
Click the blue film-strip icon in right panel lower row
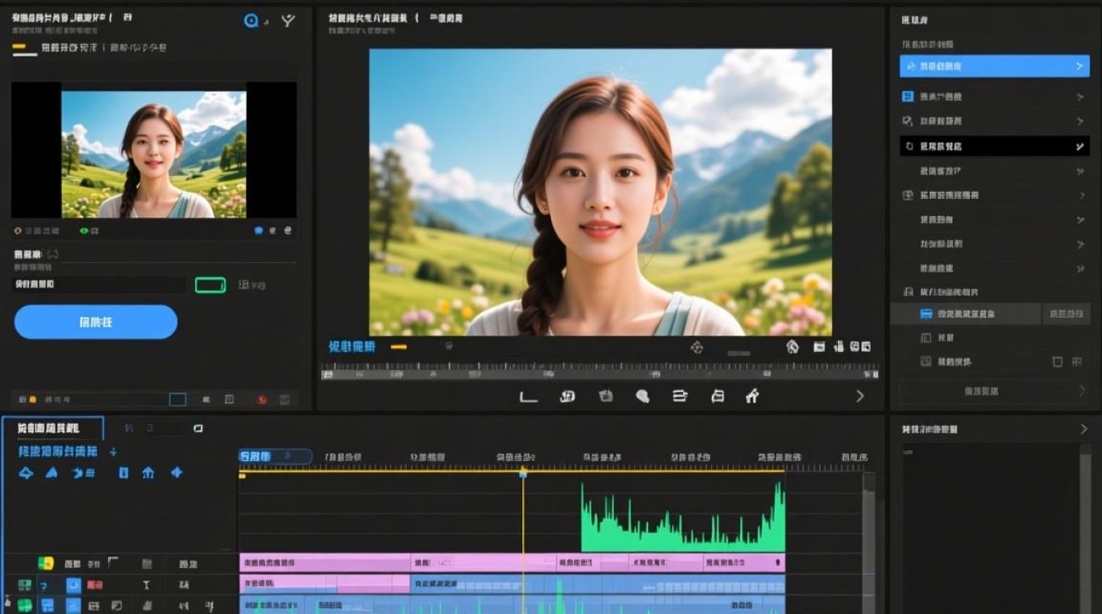point(927,314)
